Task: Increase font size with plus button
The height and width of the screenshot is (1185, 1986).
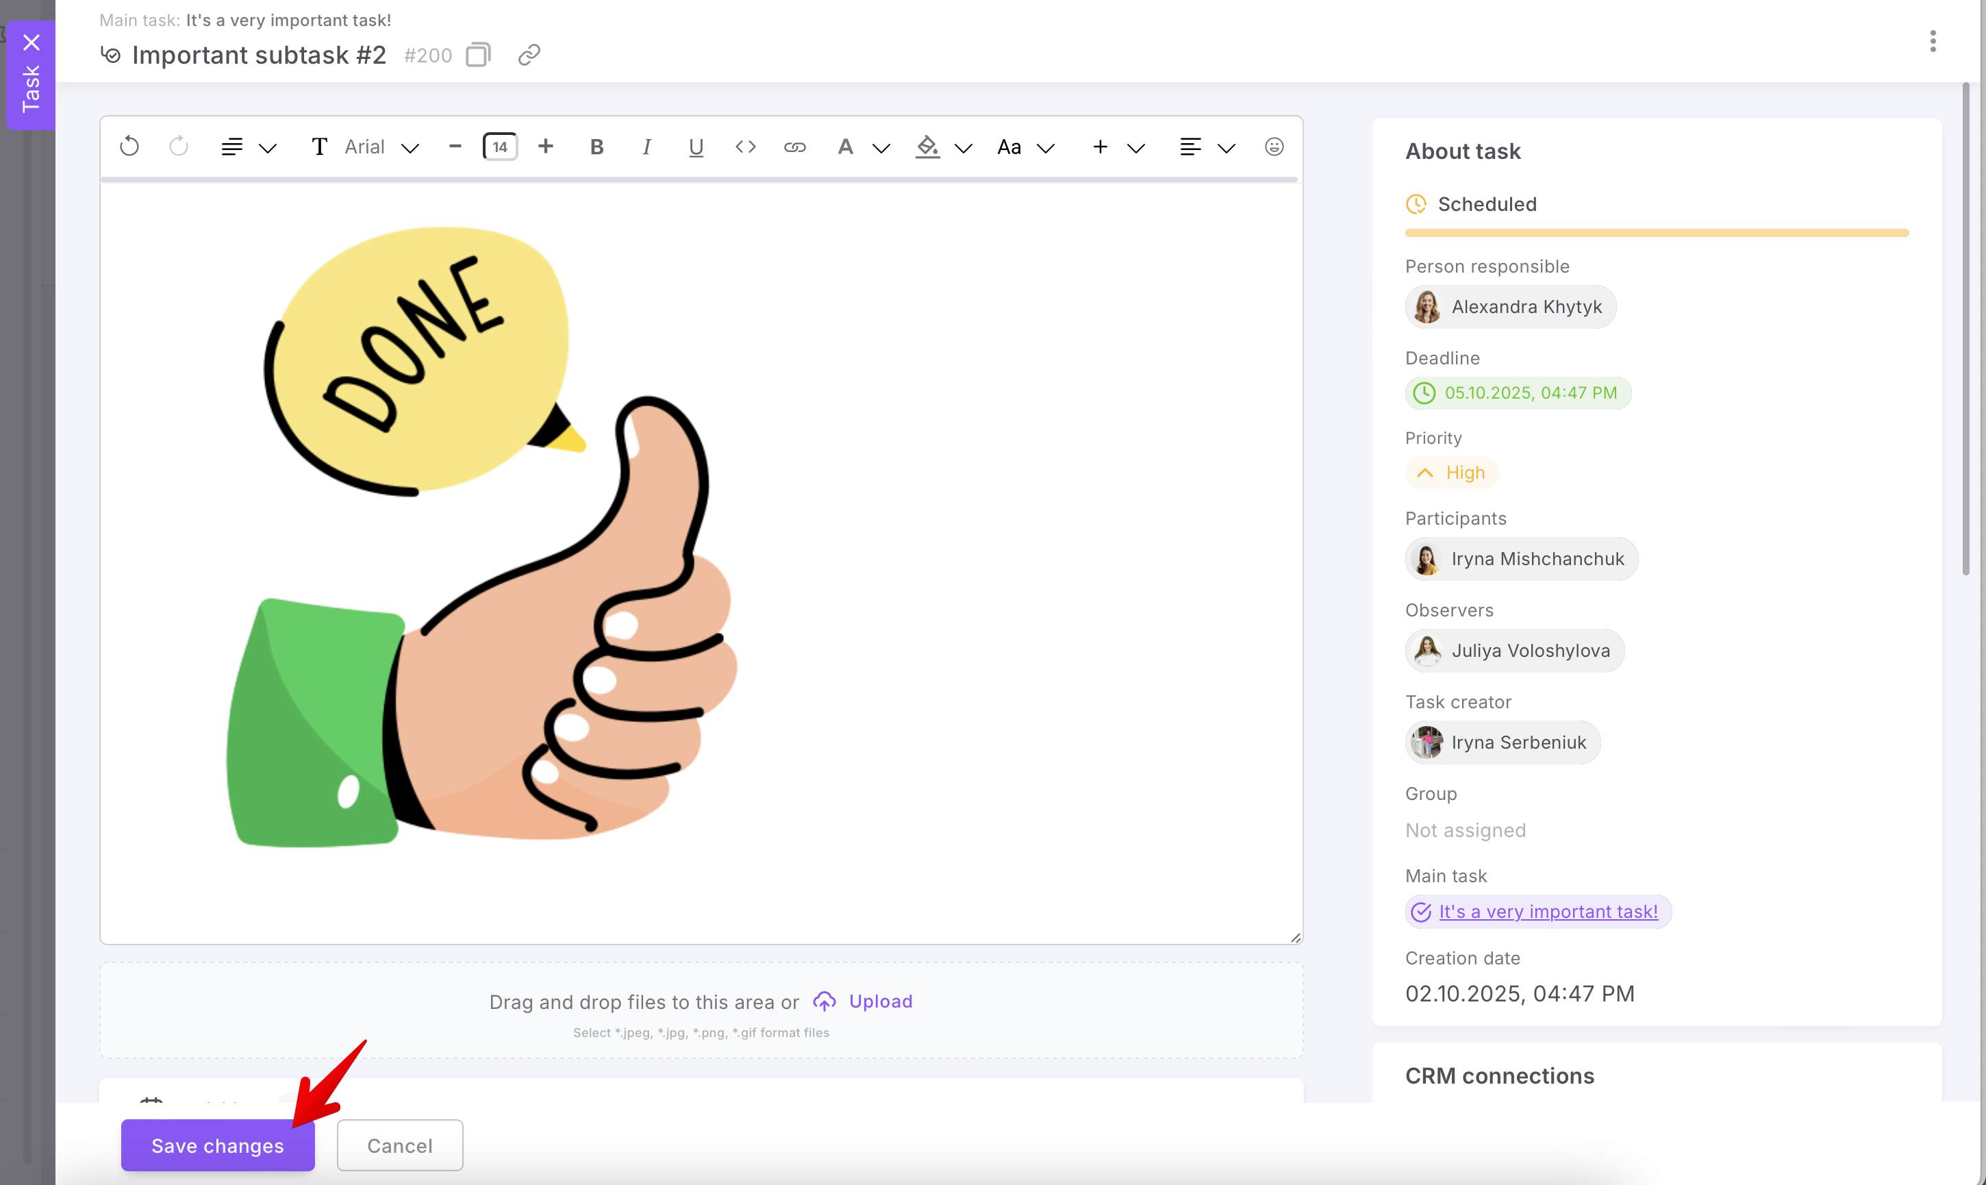Action: pyautogui.click(x=546, y=146)
